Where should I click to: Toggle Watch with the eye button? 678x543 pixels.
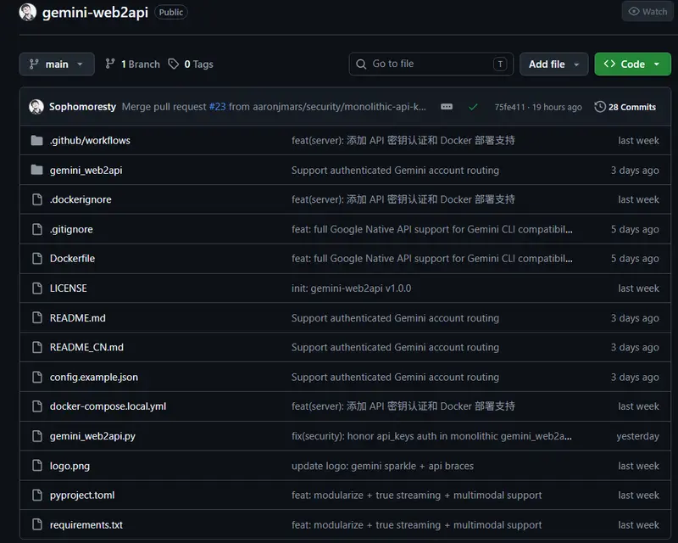tap(647, 12)
